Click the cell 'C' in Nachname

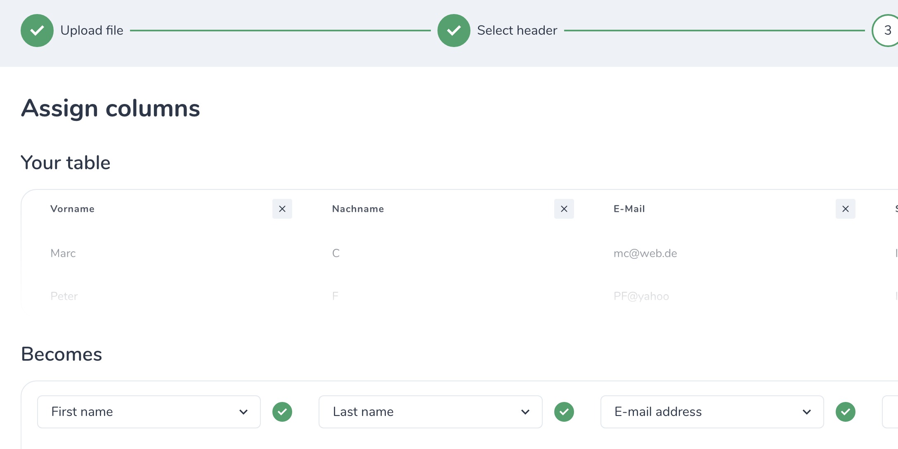[336, 253]
